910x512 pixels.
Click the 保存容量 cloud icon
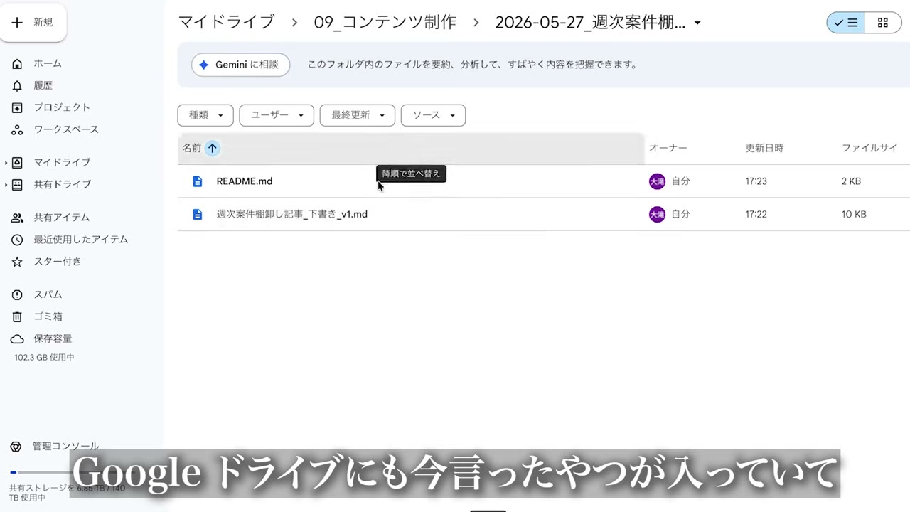(17, 339)
